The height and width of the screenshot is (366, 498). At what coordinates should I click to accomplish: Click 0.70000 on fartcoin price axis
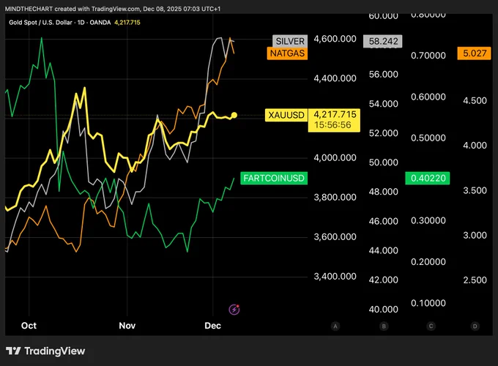point(428,56)
